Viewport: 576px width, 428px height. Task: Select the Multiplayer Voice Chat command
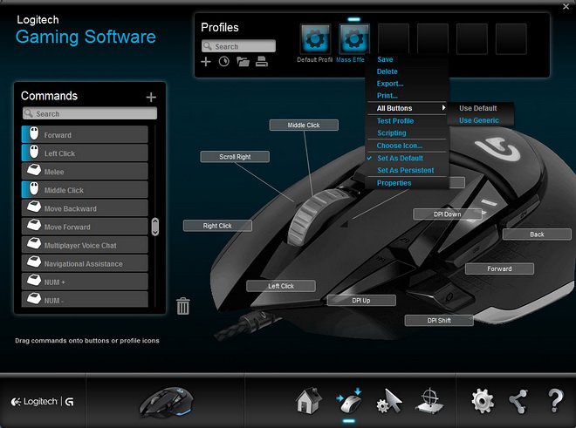[85, 245]
